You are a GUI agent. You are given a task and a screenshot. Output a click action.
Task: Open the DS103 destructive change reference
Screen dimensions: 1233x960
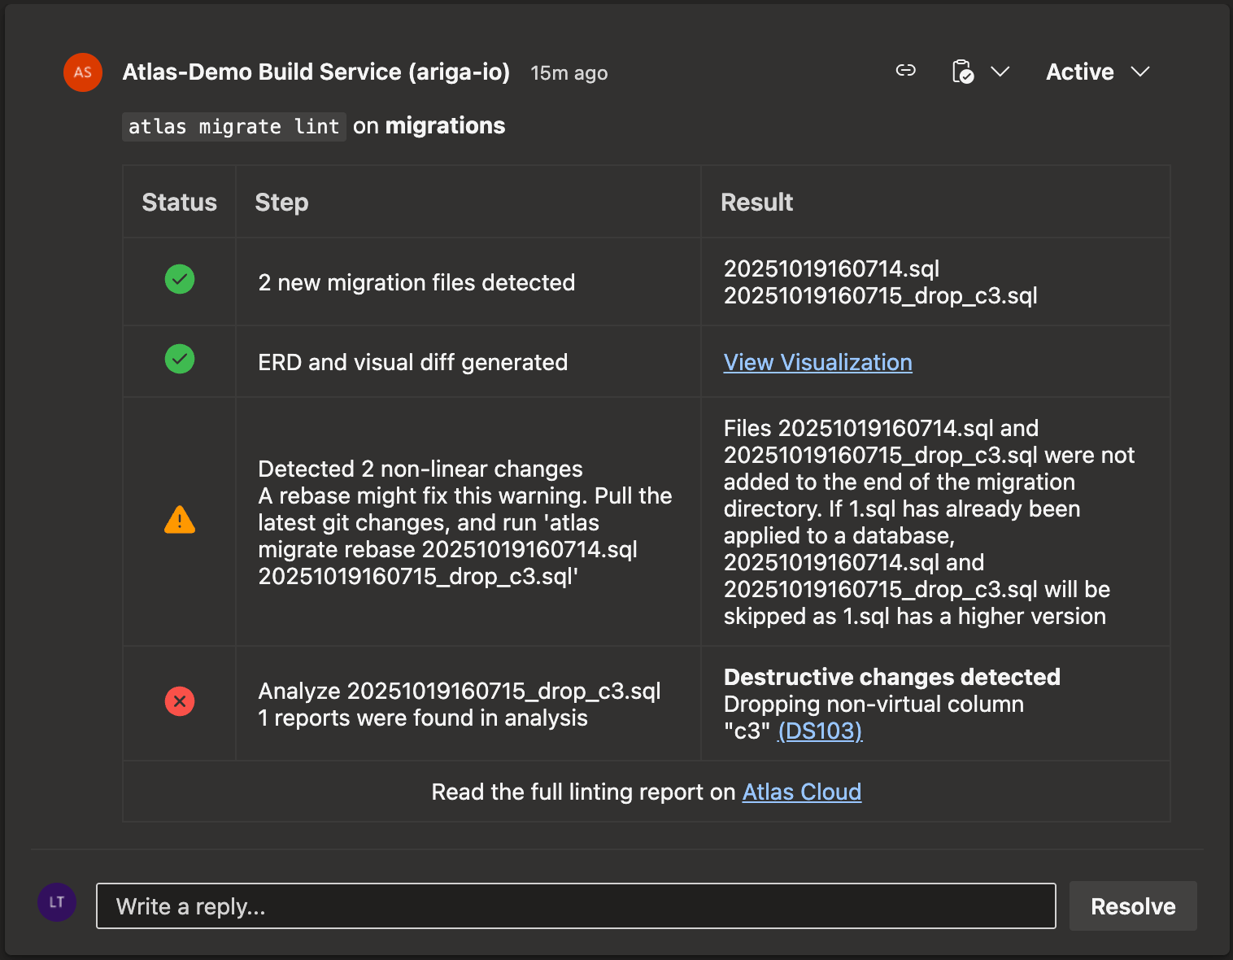click(x=820, y=731)
